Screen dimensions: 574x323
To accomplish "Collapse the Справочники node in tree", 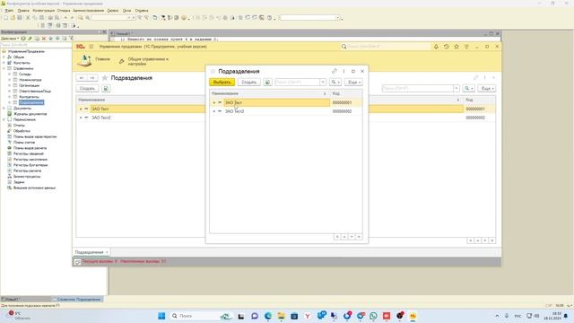I will click(4, 68).
